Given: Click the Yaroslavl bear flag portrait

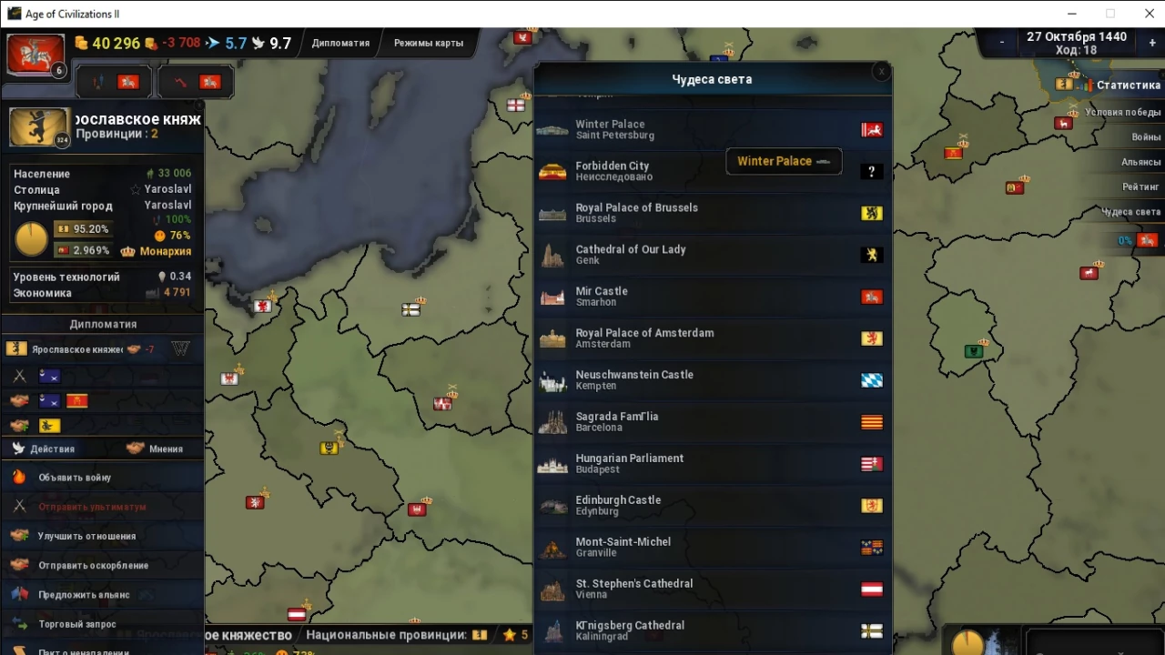Looking at the screenshot, I should [39, 127].
